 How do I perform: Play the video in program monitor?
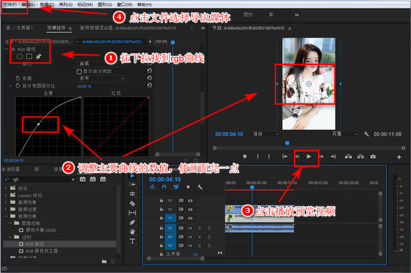309,157
